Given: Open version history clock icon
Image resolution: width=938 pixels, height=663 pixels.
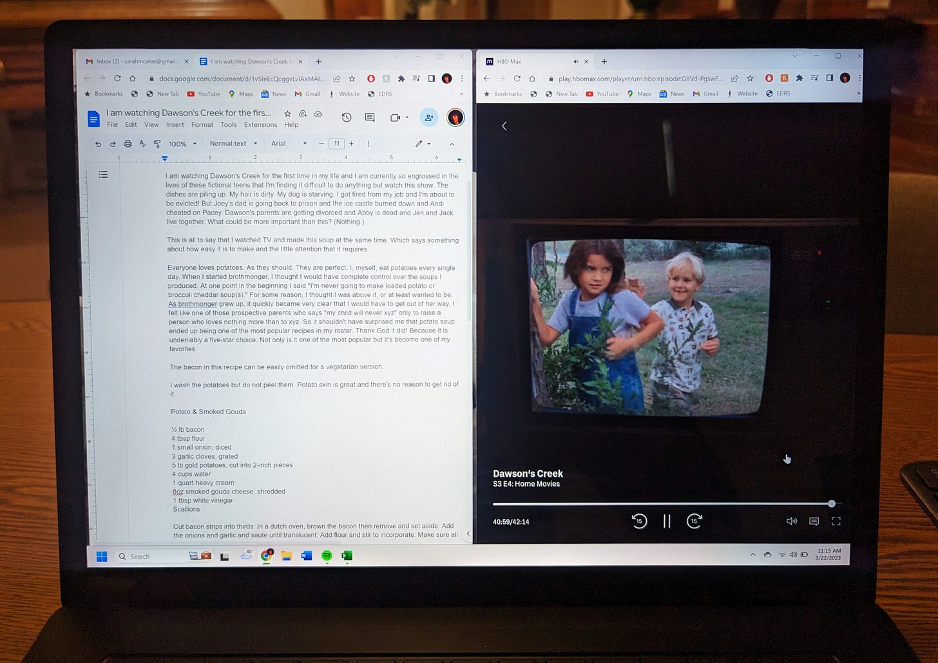Looking at the screenshot, I should 347,117.
